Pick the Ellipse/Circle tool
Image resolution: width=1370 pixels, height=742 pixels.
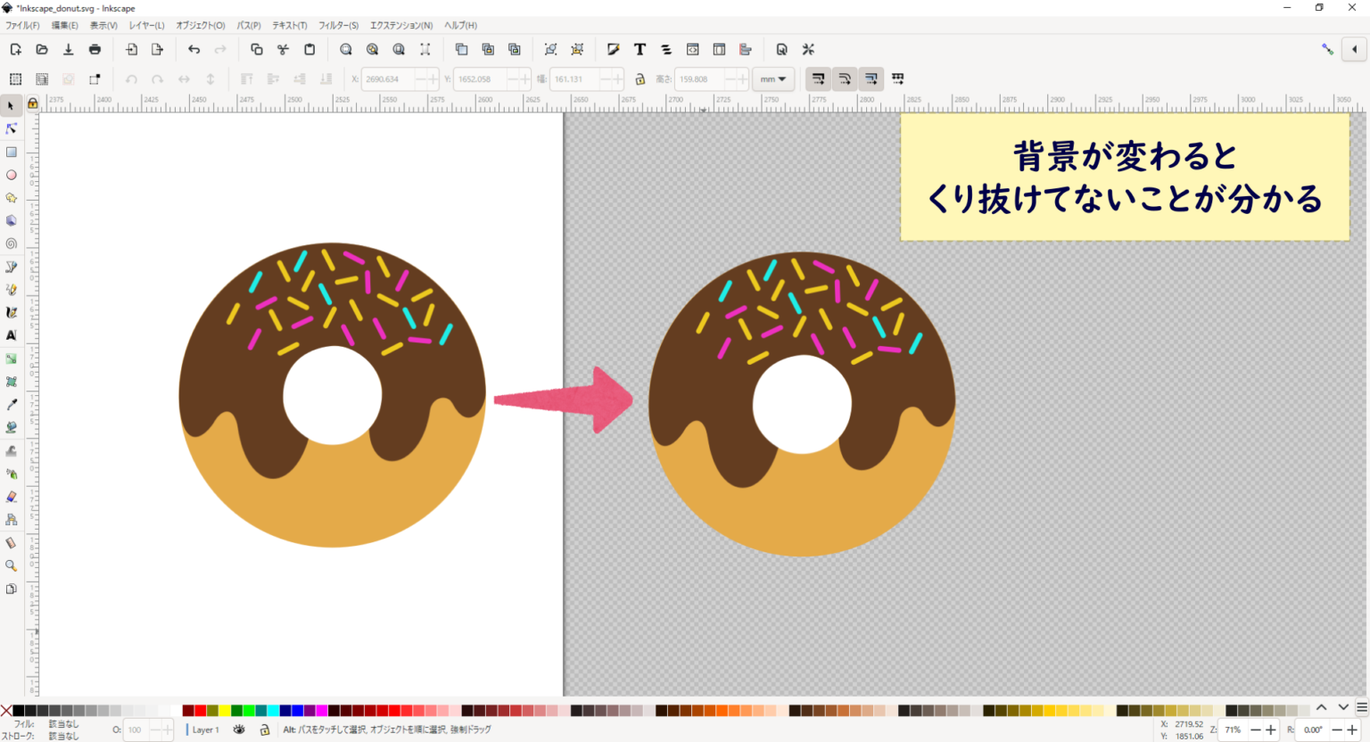click(12, 176)
